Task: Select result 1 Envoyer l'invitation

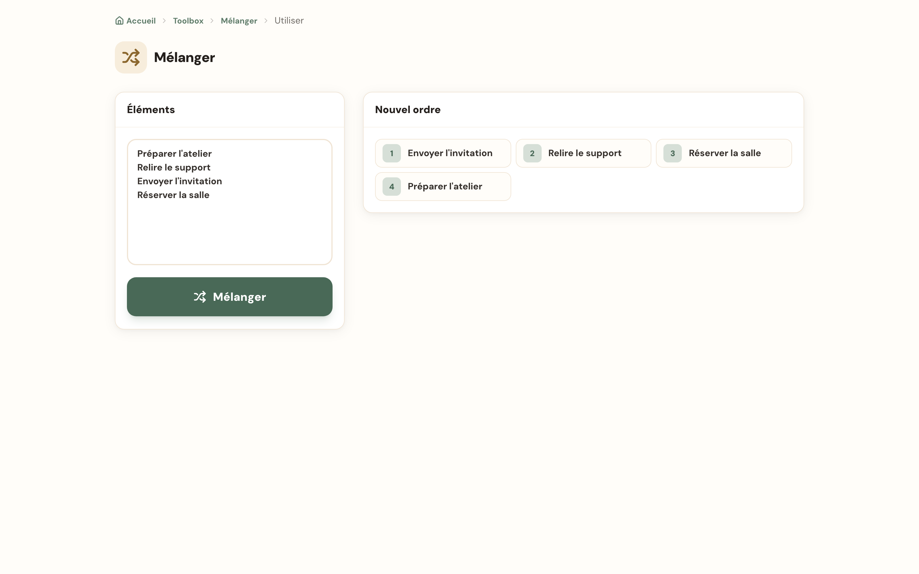Action: pos(443,153)
